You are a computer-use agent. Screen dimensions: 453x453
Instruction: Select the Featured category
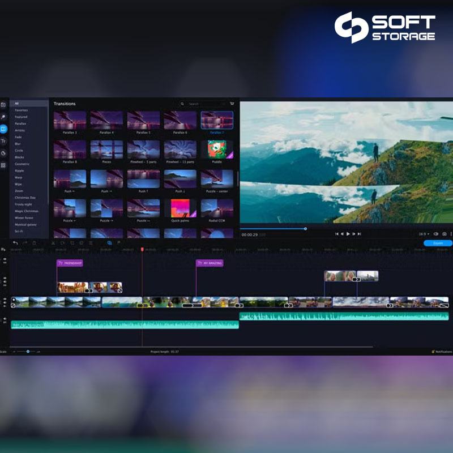tap(21, 117)
